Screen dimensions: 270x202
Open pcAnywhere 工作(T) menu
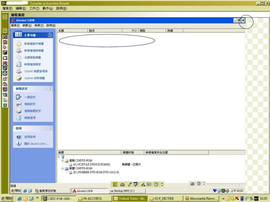coord(34,8)
